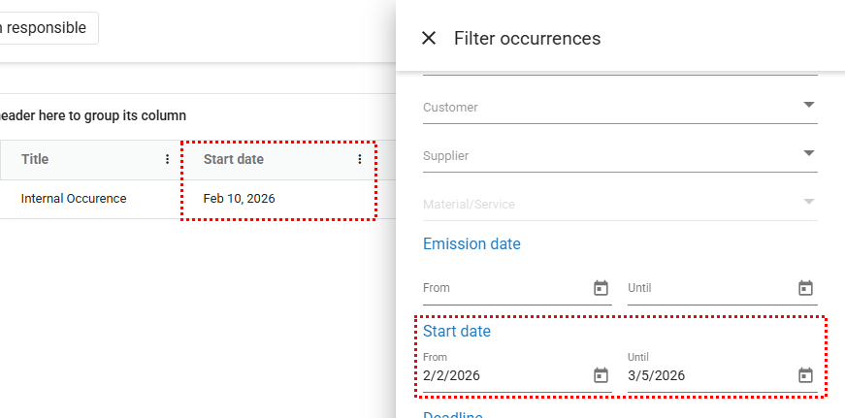Image resolution: width=845 pixels, height=418 pixels.
Task: Edit Start date From value 2/2/2026
Action: click(504, 375)
